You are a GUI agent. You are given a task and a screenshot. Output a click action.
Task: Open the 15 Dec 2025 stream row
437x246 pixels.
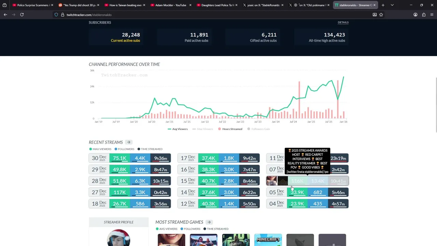click(x=218, y=181)
